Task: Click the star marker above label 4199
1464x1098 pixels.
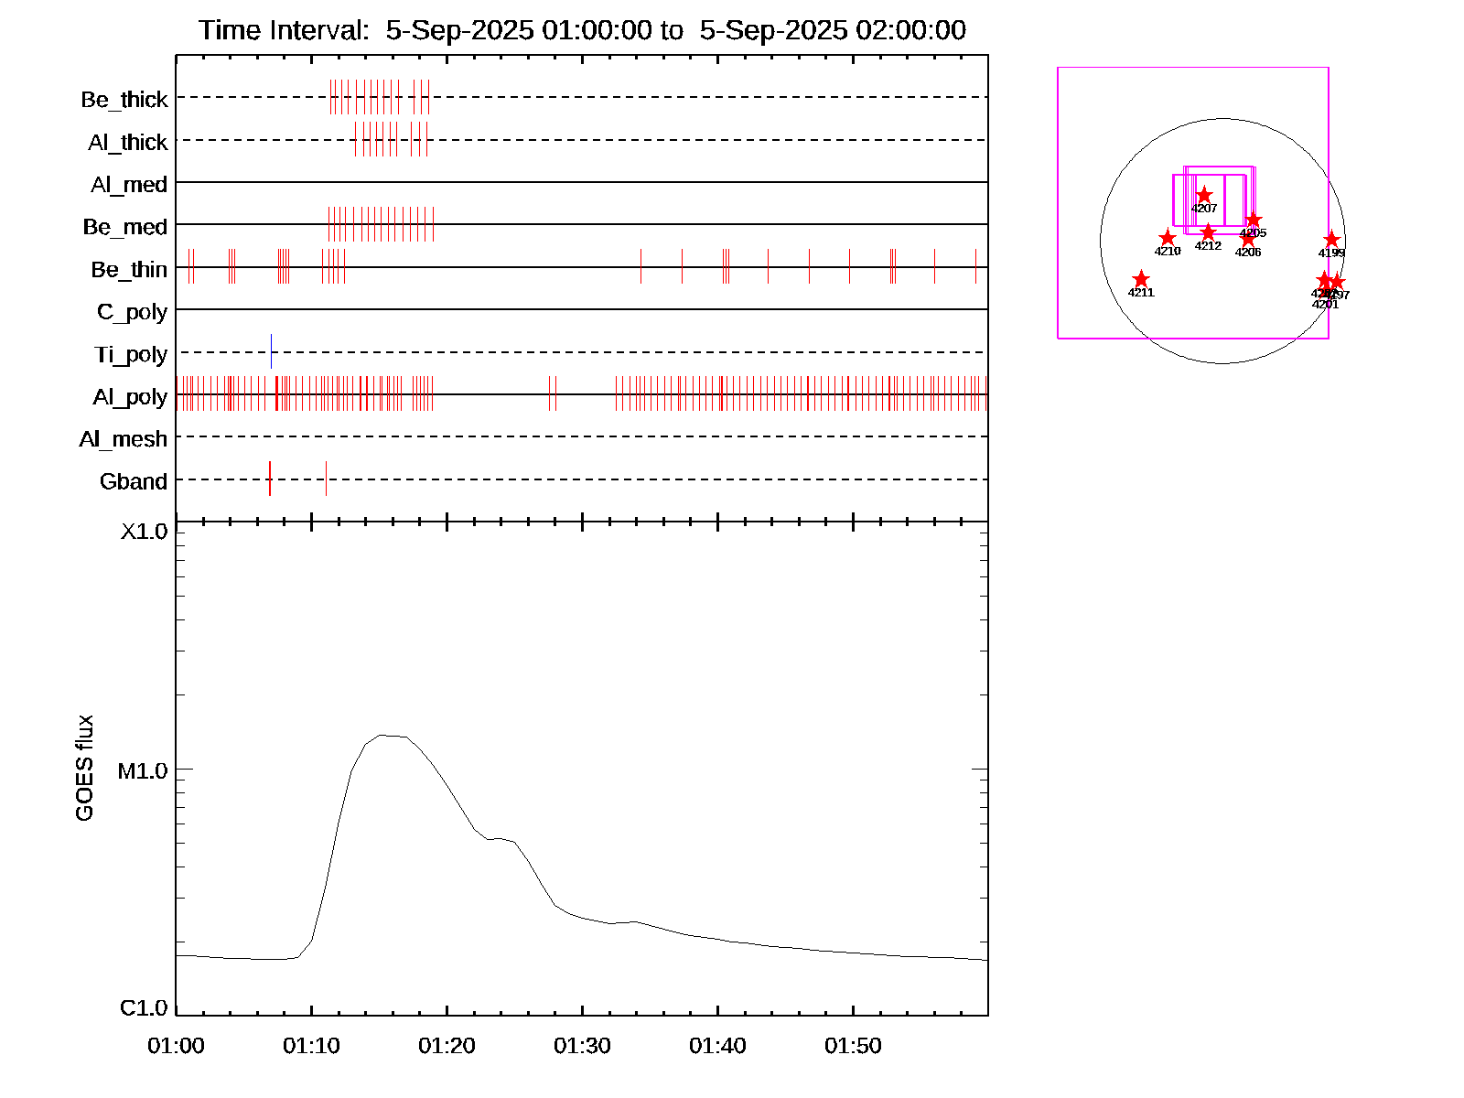Action: click(x=1331, y=240)
